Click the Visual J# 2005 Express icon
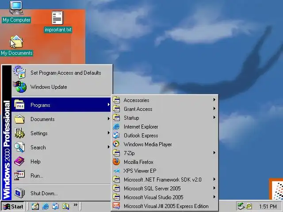 116,206
